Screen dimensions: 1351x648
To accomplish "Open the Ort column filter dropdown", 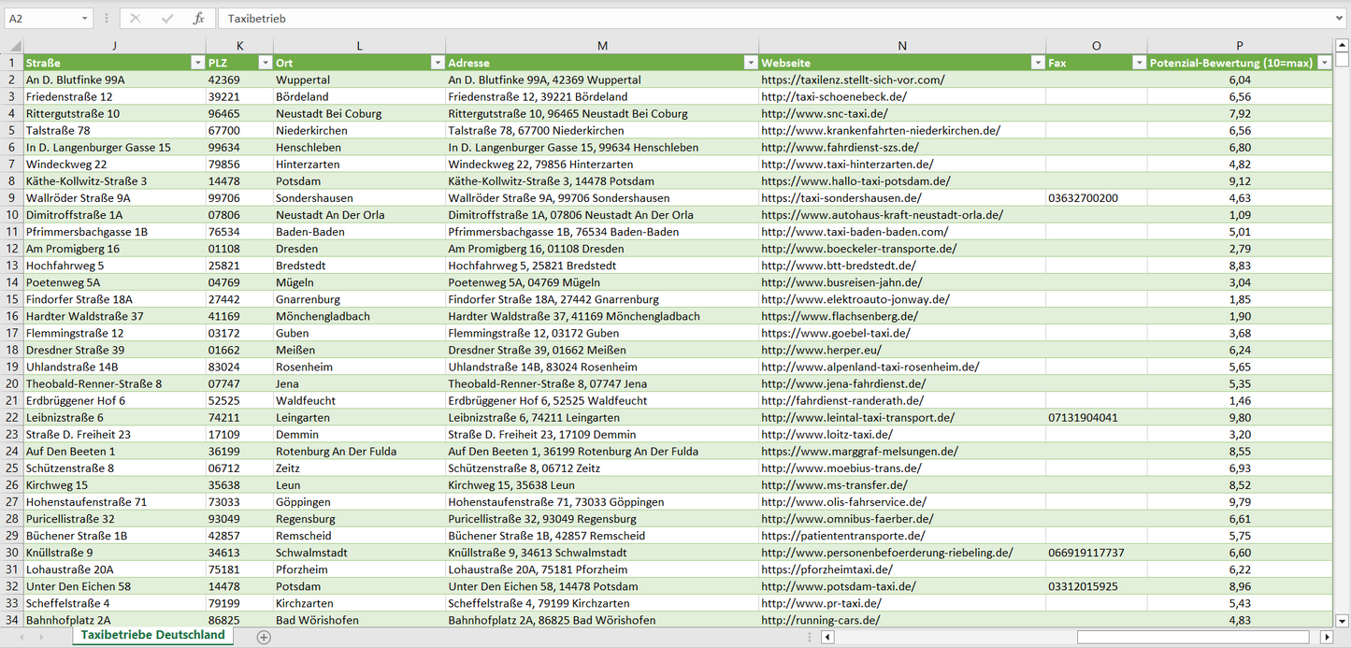I will (437, 63).
